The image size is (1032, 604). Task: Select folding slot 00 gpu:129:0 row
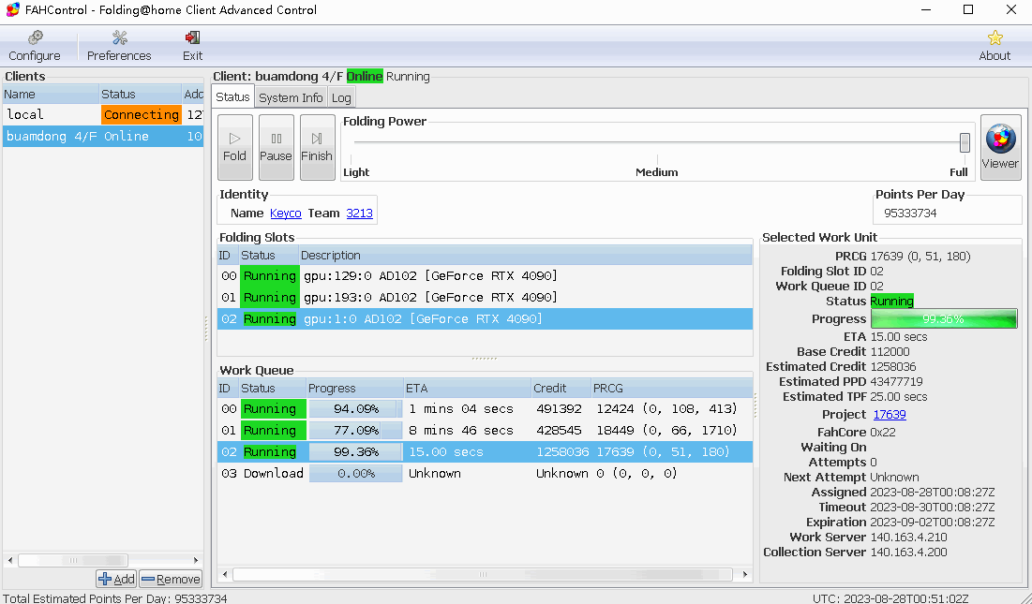pos(485,276)
